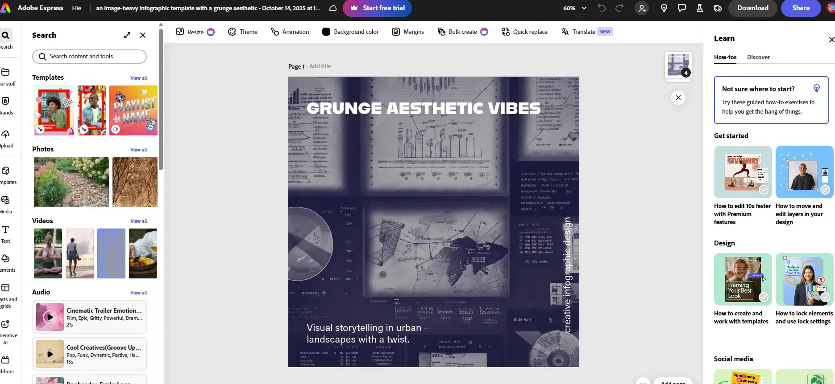
Task: Close the Learn panel
Action: [x=831, y=40]
